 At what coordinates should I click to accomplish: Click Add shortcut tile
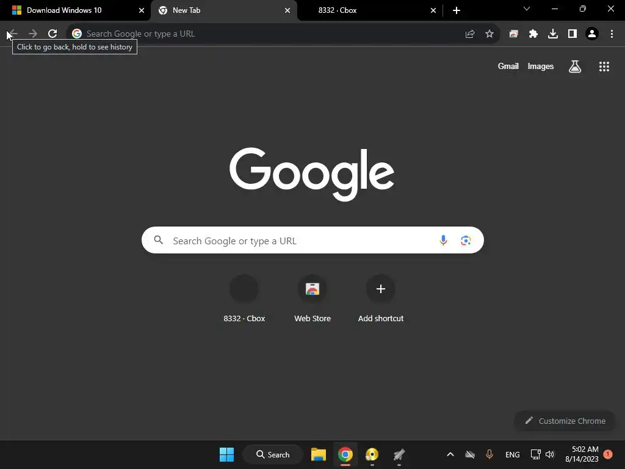pyautogui.click(x=381, y=299)
